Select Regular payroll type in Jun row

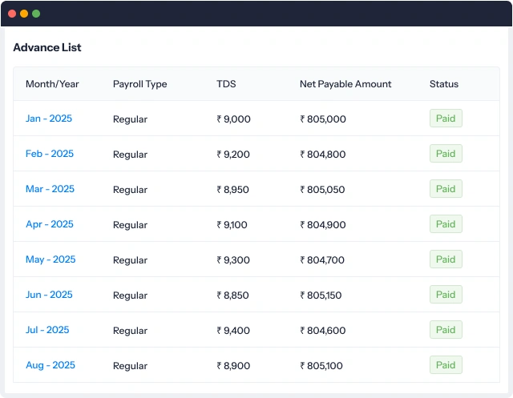coord(130,296)
